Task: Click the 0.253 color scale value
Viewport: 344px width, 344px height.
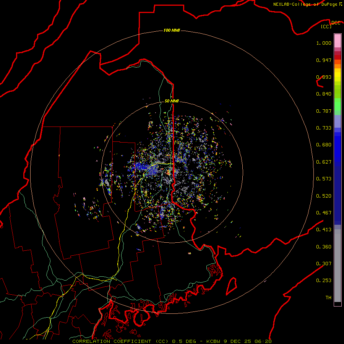Action: (324, 281)
